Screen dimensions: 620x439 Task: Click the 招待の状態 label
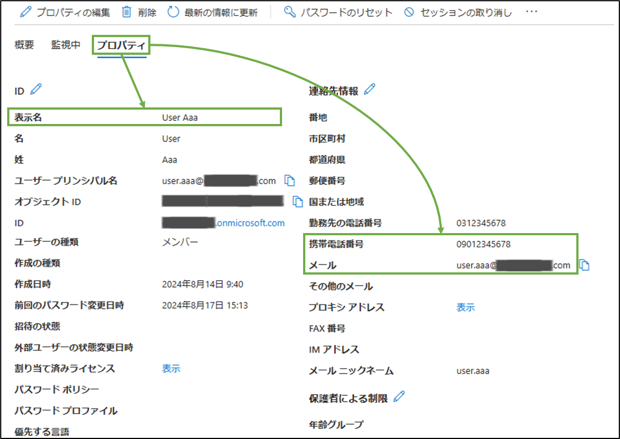pos(38,326)
